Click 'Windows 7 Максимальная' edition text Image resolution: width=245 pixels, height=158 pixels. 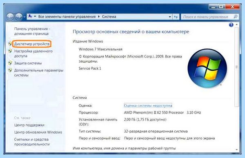(100, 49)
